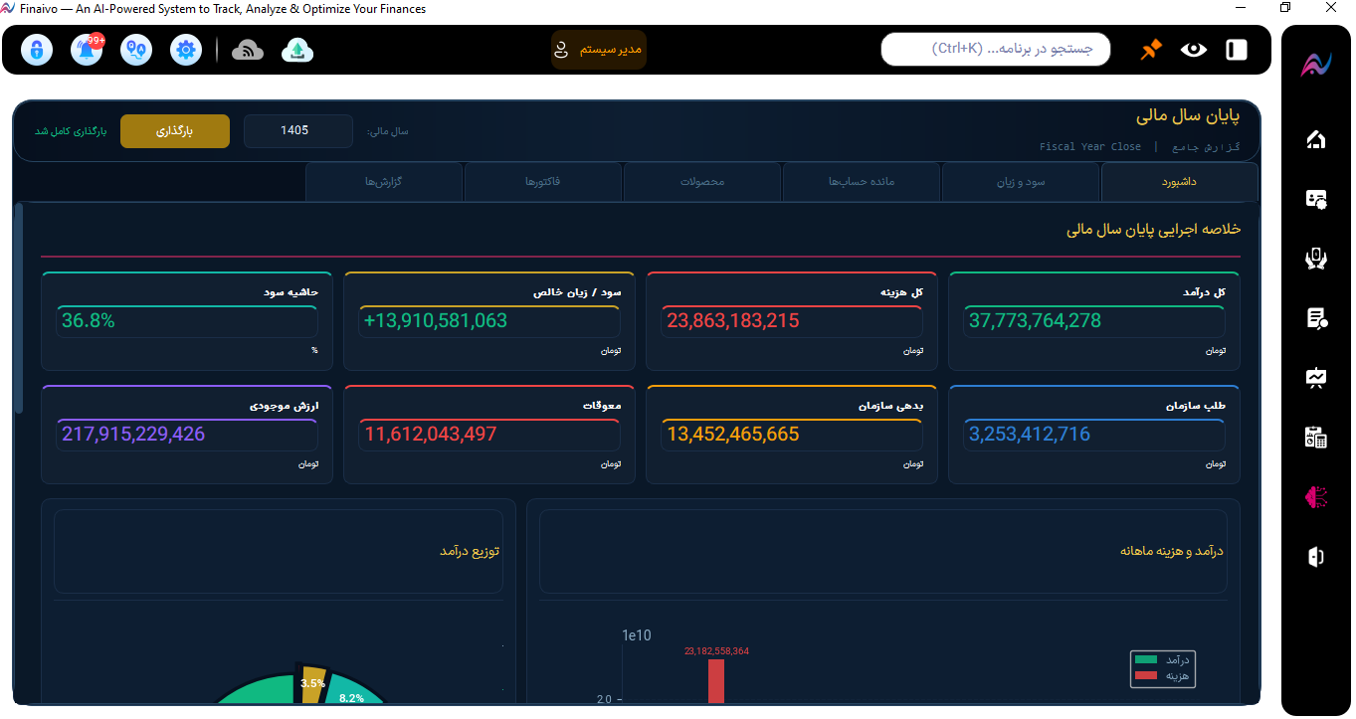This screenshot has height=719, width=1356.
Task: Click the کل درآمد card title
Action: [x=1206, y=292]
